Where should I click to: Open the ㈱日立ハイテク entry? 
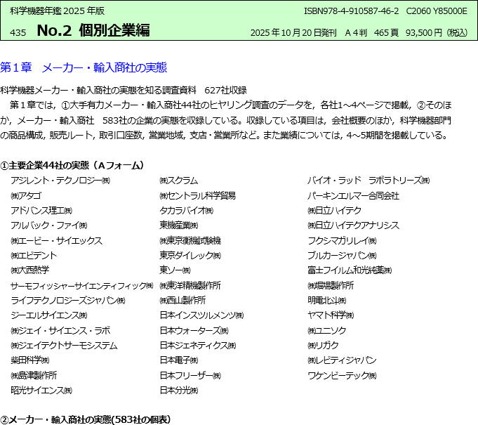point(334,211)
